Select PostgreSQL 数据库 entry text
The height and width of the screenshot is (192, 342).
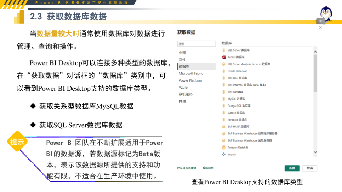(239, 106)
